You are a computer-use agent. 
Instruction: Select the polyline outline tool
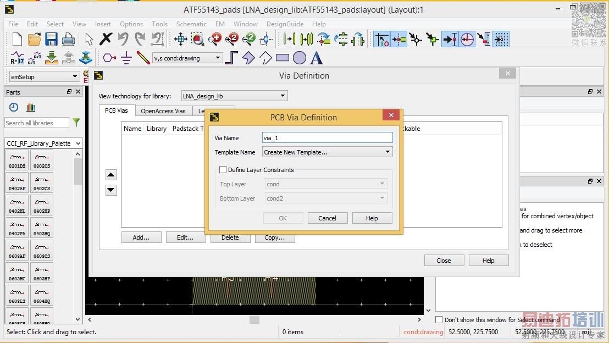coord(265,58)
